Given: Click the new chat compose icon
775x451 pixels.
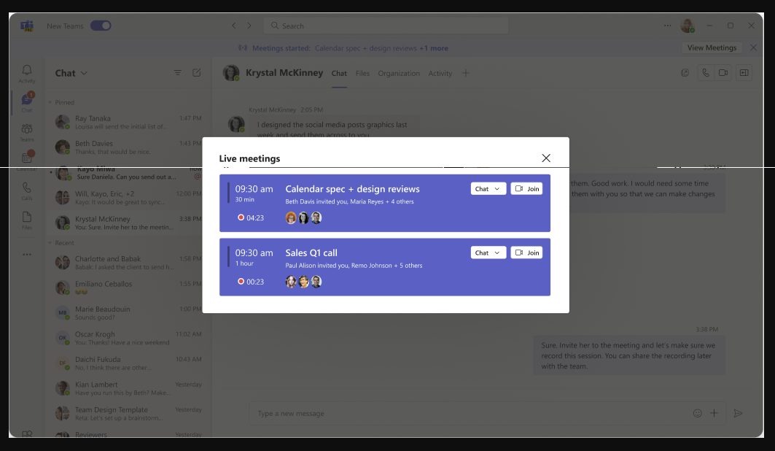Looking at the screenshot, I should [x=197, y=73].
